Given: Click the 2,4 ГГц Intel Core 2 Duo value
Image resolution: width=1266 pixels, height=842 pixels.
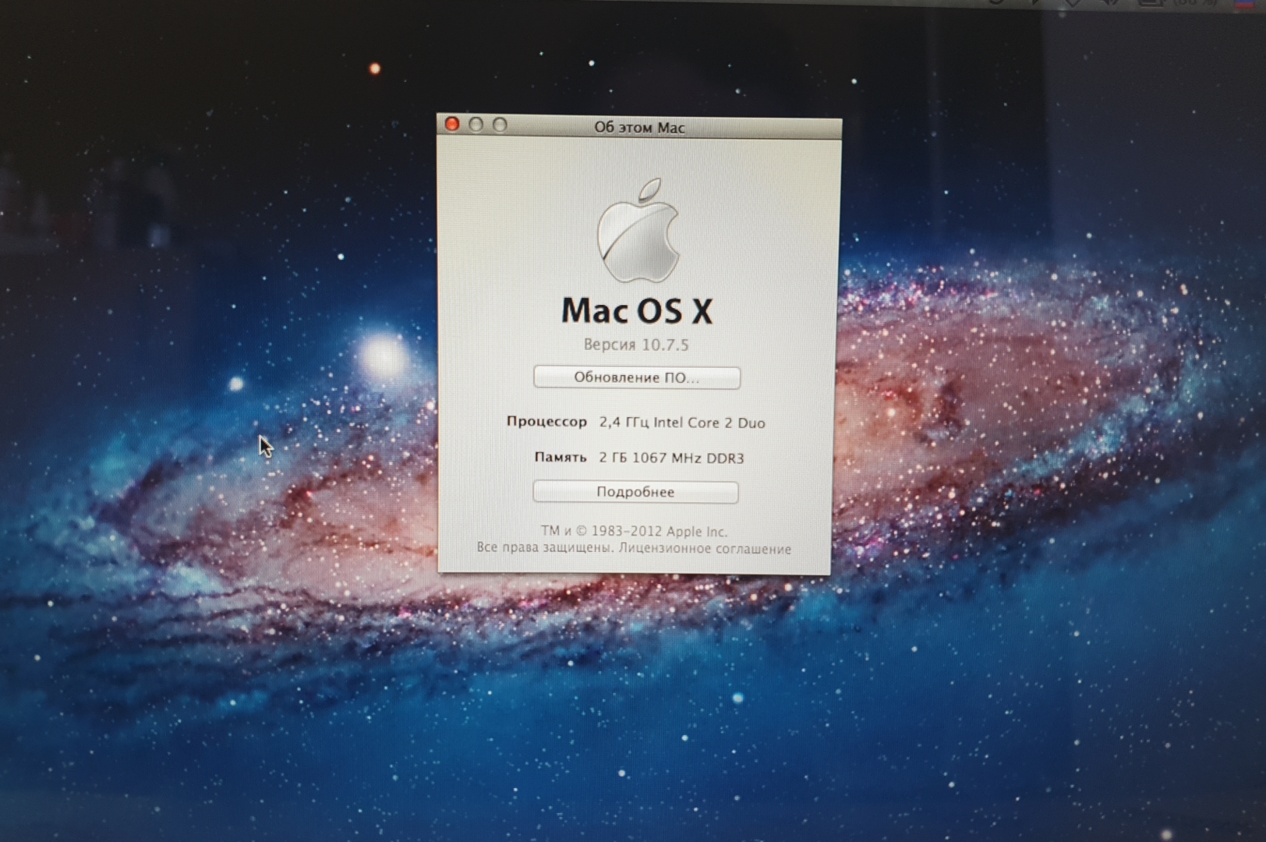Looking at the screenshot, I should point(682,423).
